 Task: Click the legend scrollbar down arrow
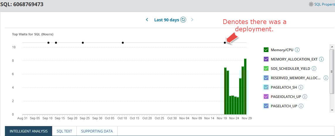(332, 110)
